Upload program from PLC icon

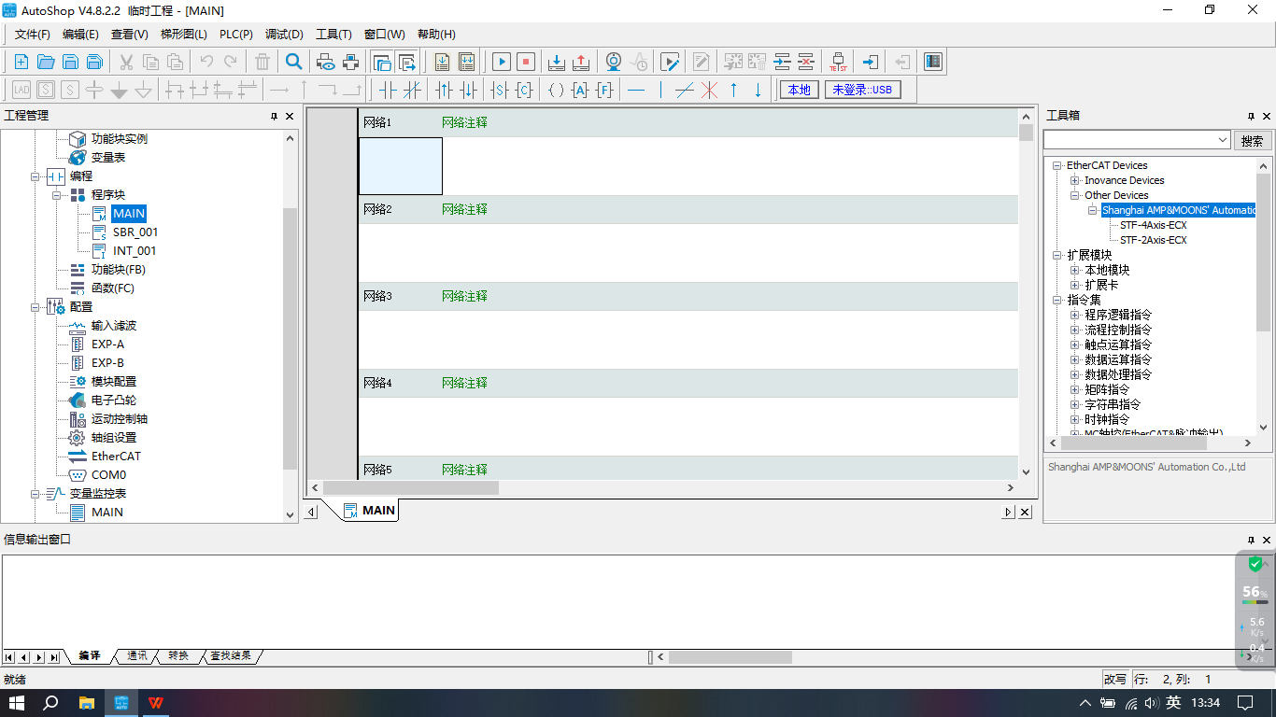pyautogui.click(x=580, y=62)
